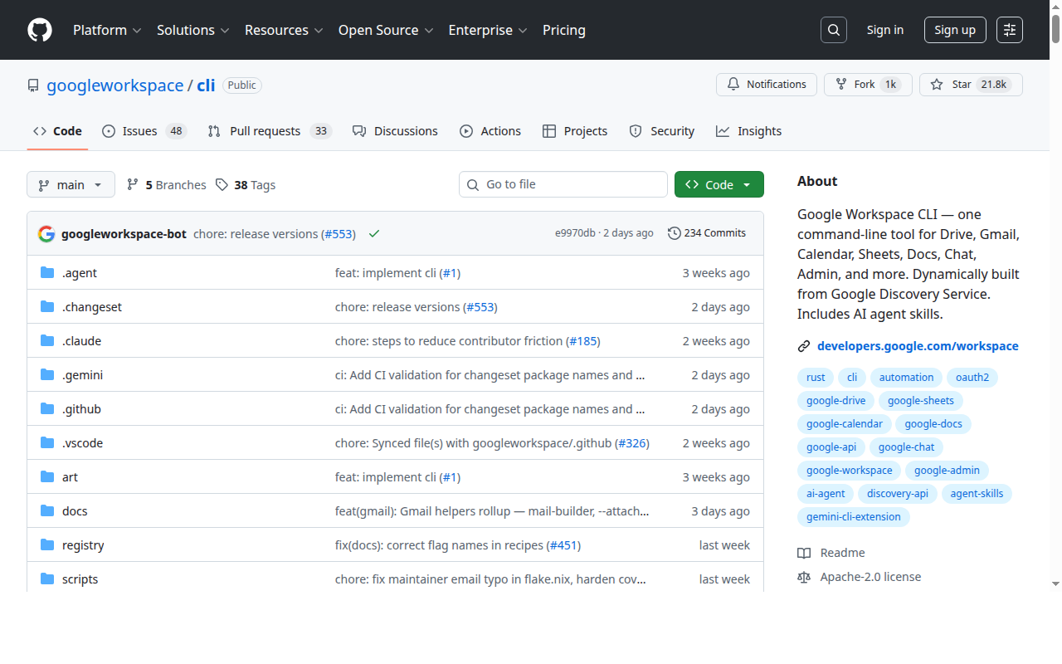Click the scale icon beside Apache-2.0 license
Screen dimensions: 1062x664
(803, 576)
